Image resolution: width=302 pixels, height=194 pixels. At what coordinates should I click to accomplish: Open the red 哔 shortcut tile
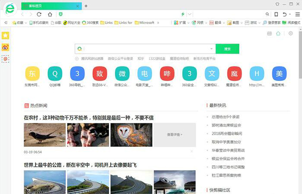(167, 74)
